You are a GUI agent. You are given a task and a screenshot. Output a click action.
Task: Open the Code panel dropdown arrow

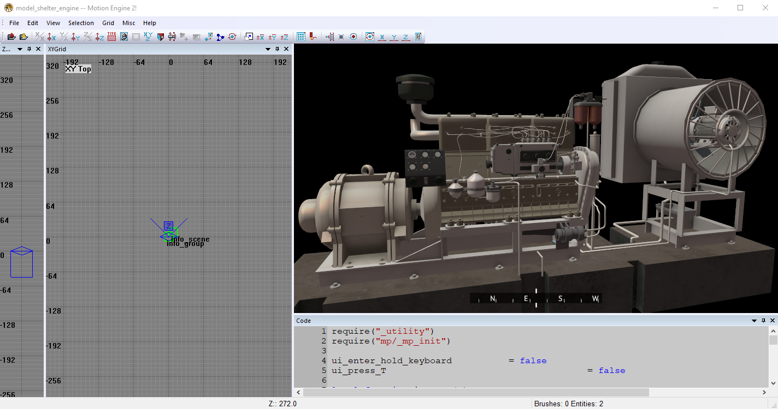(x=754, y=321)
